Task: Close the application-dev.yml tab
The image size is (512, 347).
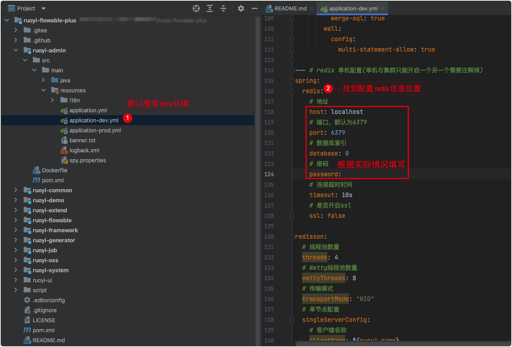Action: click(x=383, y=8)
